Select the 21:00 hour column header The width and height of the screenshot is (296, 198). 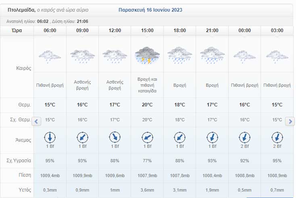212,31
